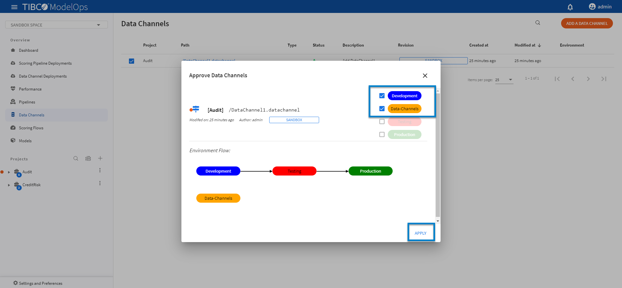622x288 pixels.
Task: Navigate to Performance page
Action: [x=30, y=89]
